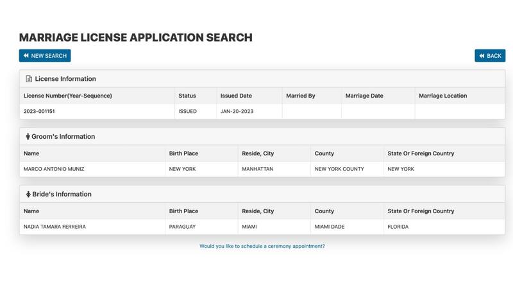The width and height of the screenshot is (513, 289).
Task: Start a New Search
Action: [x=45, y=56]
